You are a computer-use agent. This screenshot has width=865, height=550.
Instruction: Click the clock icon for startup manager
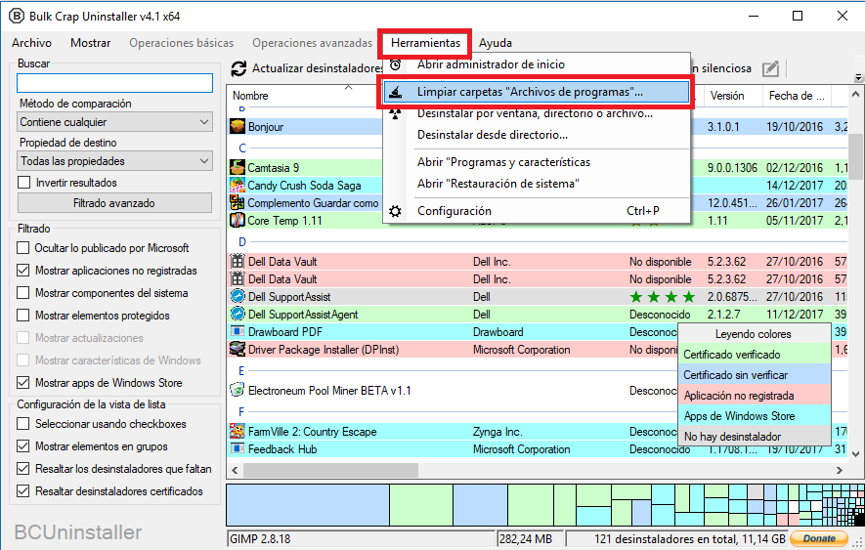[x=395, y=64]
